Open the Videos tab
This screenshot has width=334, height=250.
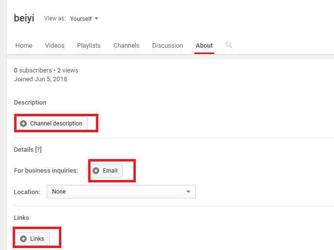tap(55, 46)
